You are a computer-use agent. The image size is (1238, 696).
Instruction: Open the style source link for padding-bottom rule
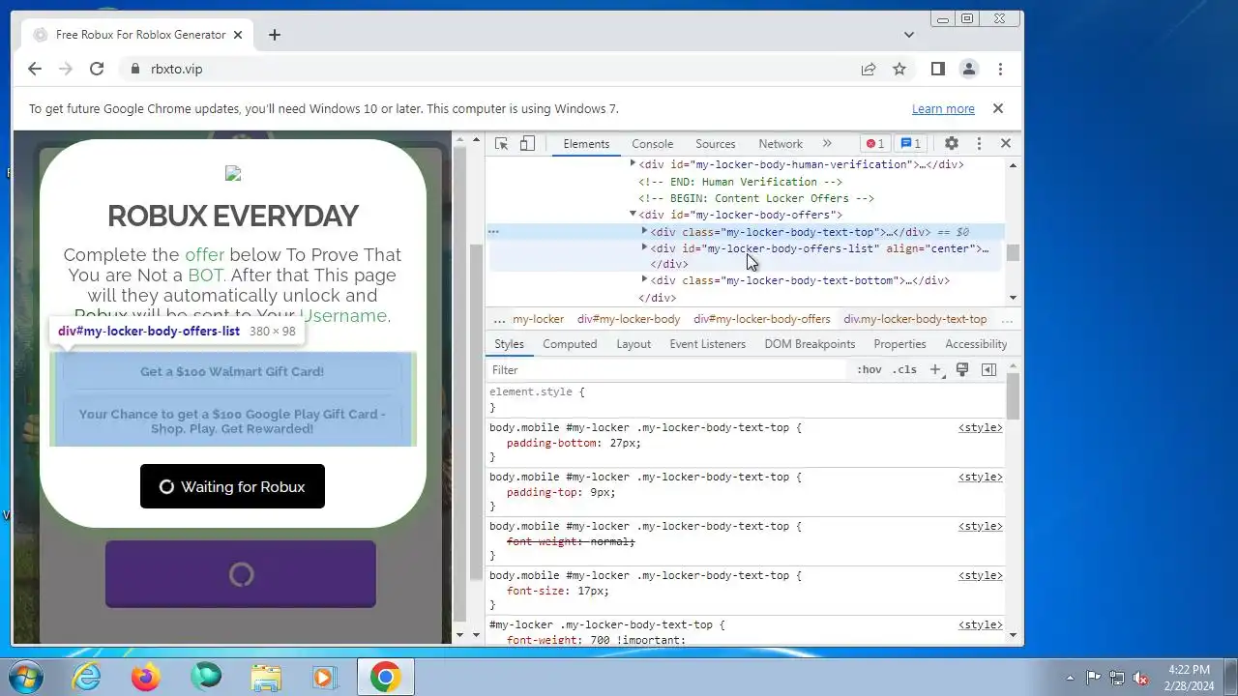coord(981,427)
